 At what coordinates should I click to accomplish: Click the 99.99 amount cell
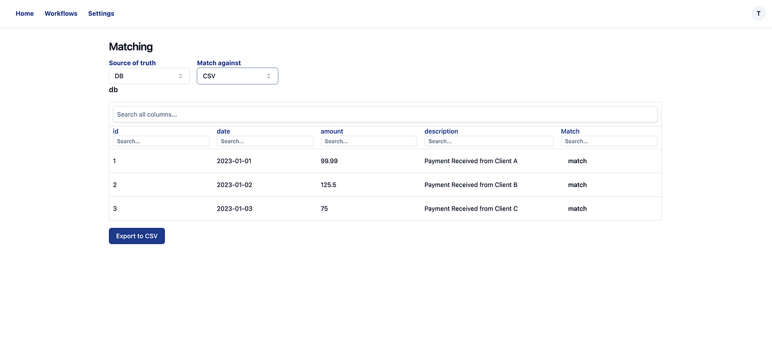click(x=329, y=161)
